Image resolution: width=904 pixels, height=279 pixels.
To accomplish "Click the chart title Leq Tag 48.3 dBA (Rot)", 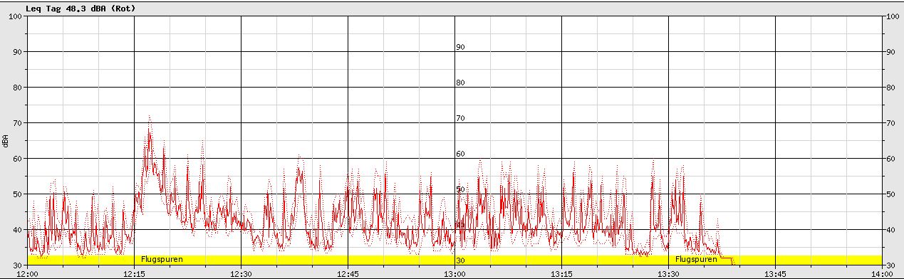I will click(x=80, y=9).
